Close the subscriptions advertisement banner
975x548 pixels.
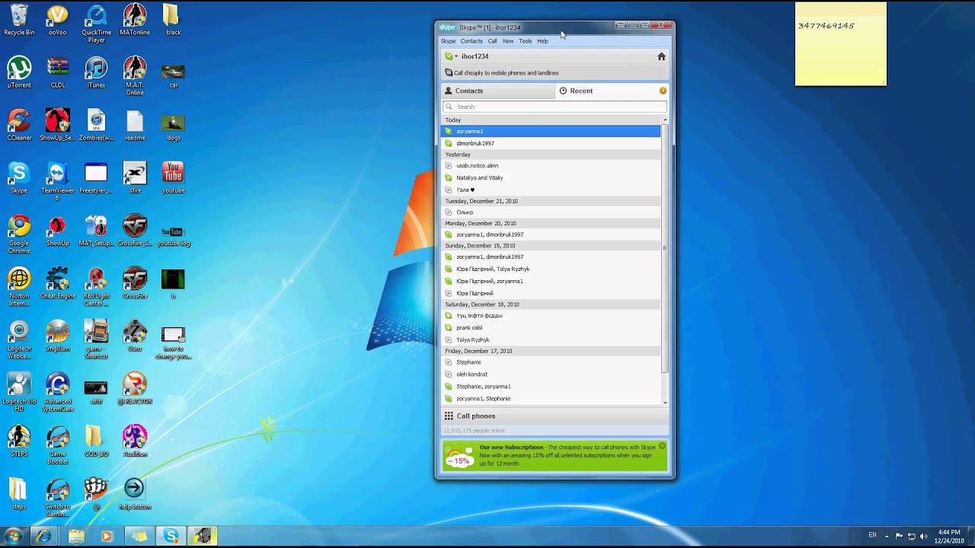click(662, 446)
